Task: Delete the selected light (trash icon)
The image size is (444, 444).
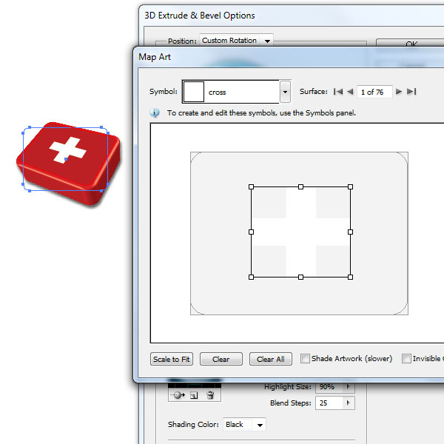Action: [x=210, y=395]
